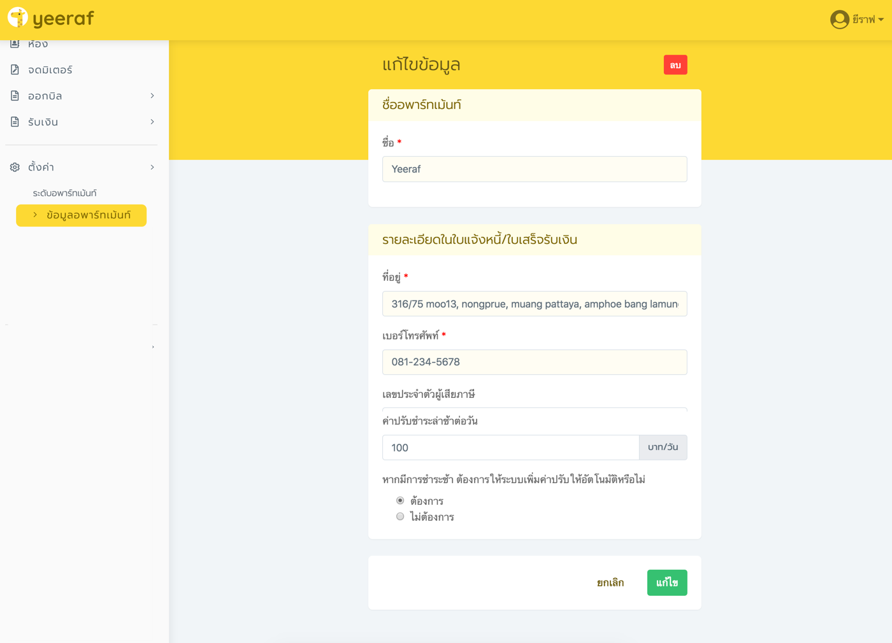Click the แก้ไขข้อมูล page heading
This screenshot has width=892, height=643.
click(421, 65)
